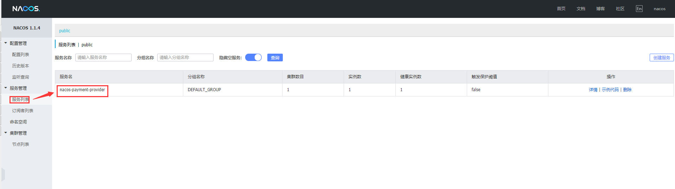
Task: Click 删除 for nacos-payment-provider
Action: click(x=627, y=90)
